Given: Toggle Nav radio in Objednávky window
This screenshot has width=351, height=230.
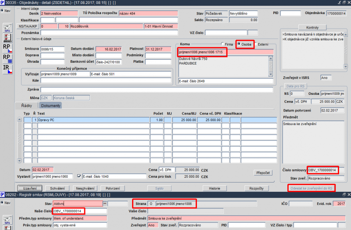Looking at the screenshot, I should coord(2,11).
